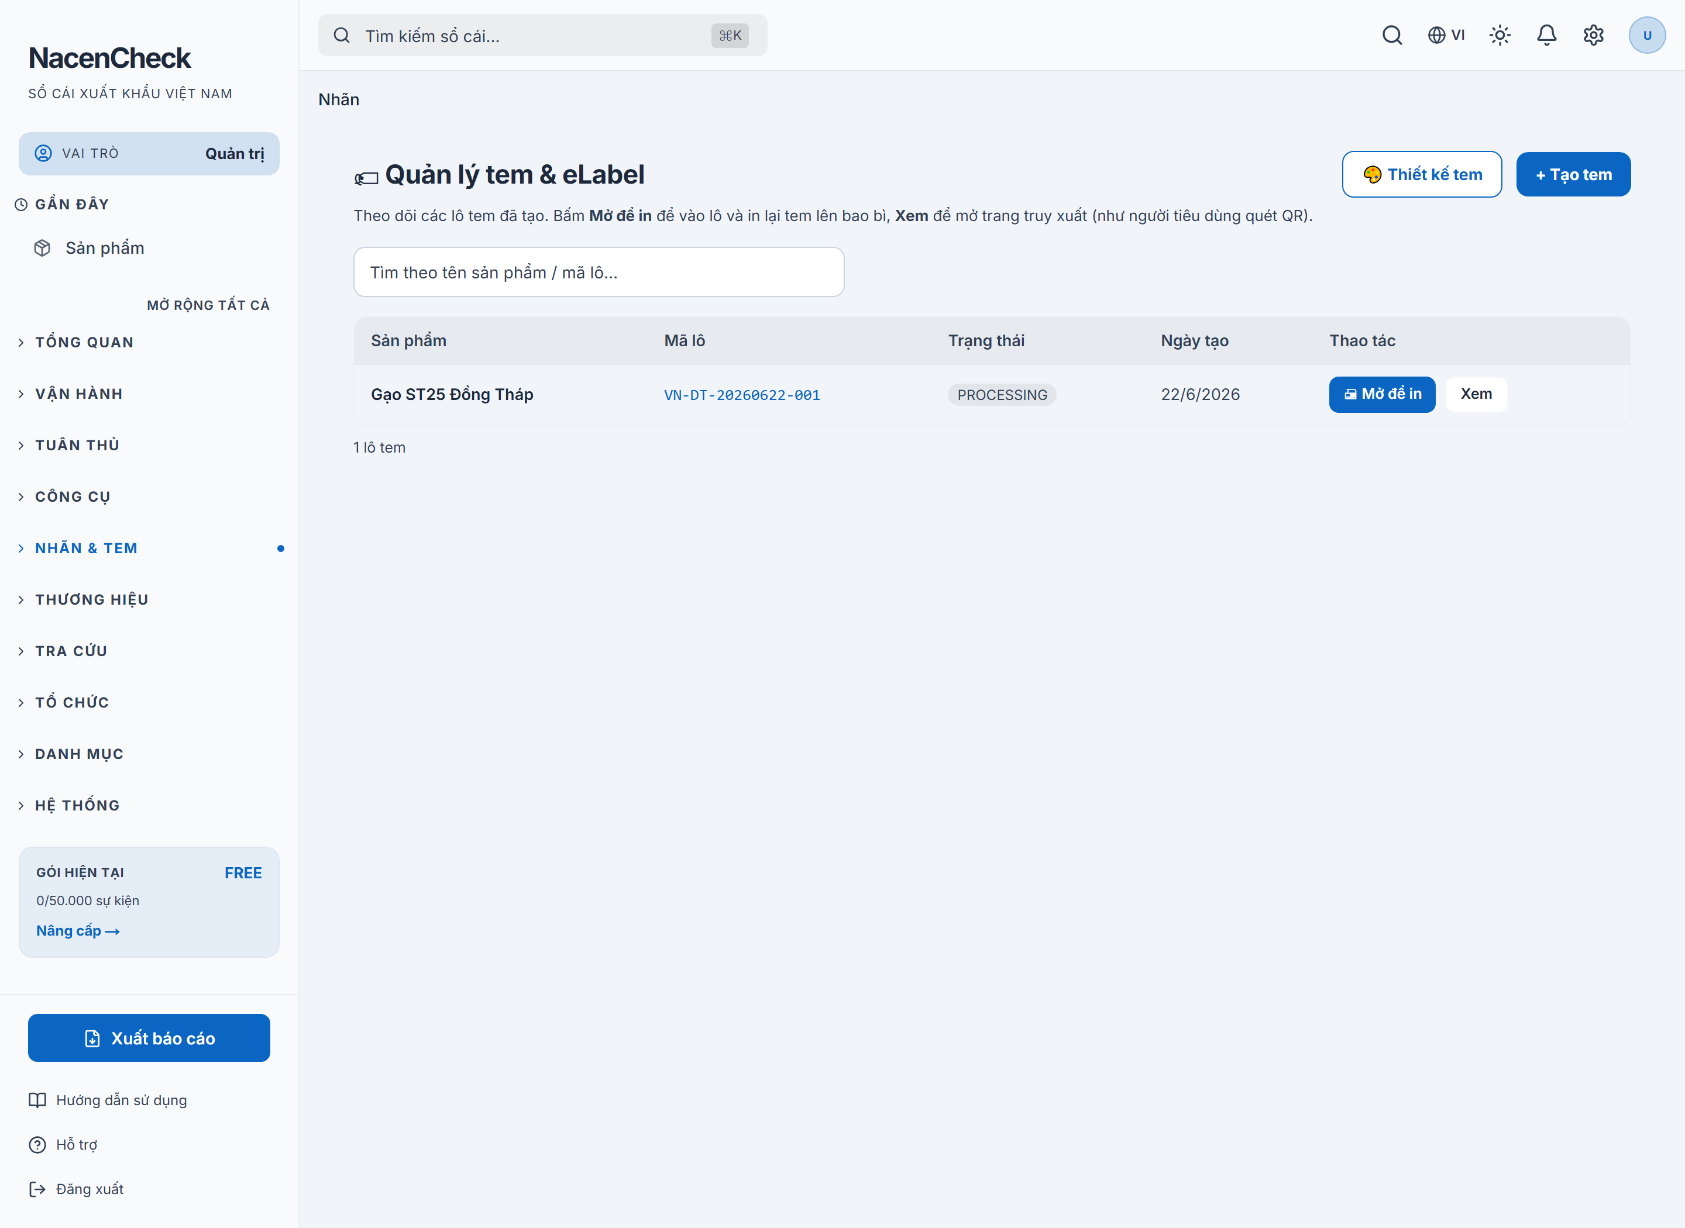1685x1228 pixels.
Task: Click the search magnifier icon in header
Action: [x=1391, y=35]
